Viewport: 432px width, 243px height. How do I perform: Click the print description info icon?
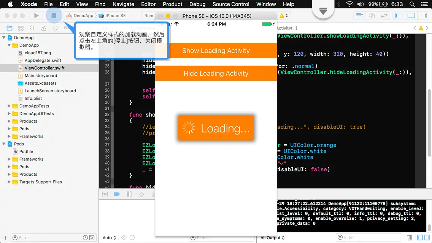[132, 238]
